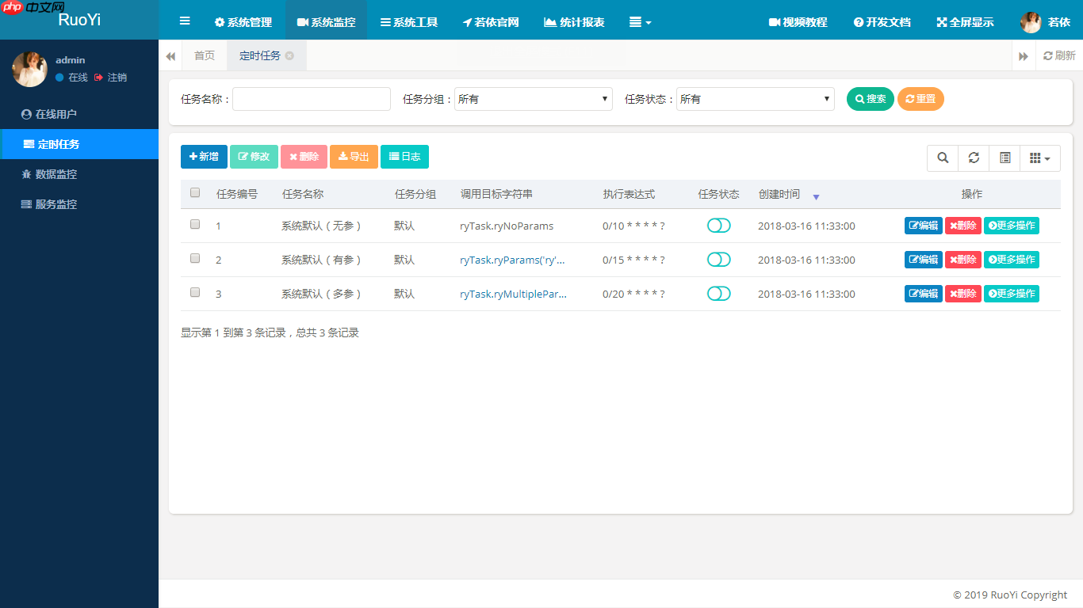Enable task status for 系统默认（无参）

pos(718,225)
